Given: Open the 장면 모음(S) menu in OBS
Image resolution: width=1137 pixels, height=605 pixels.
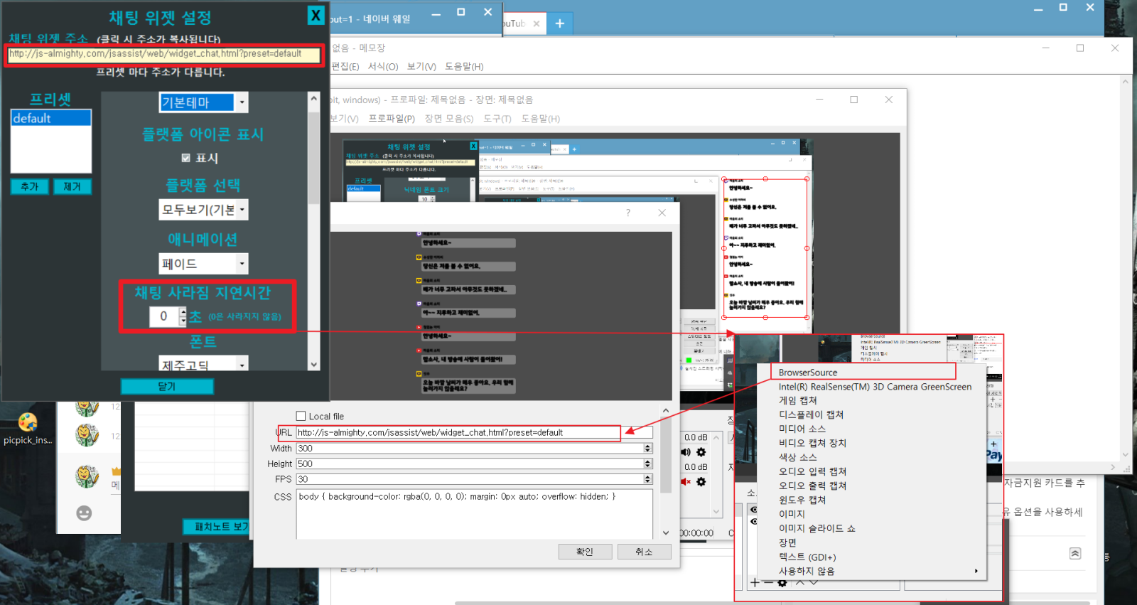Looking at the screenshot, I should (449, 118).
